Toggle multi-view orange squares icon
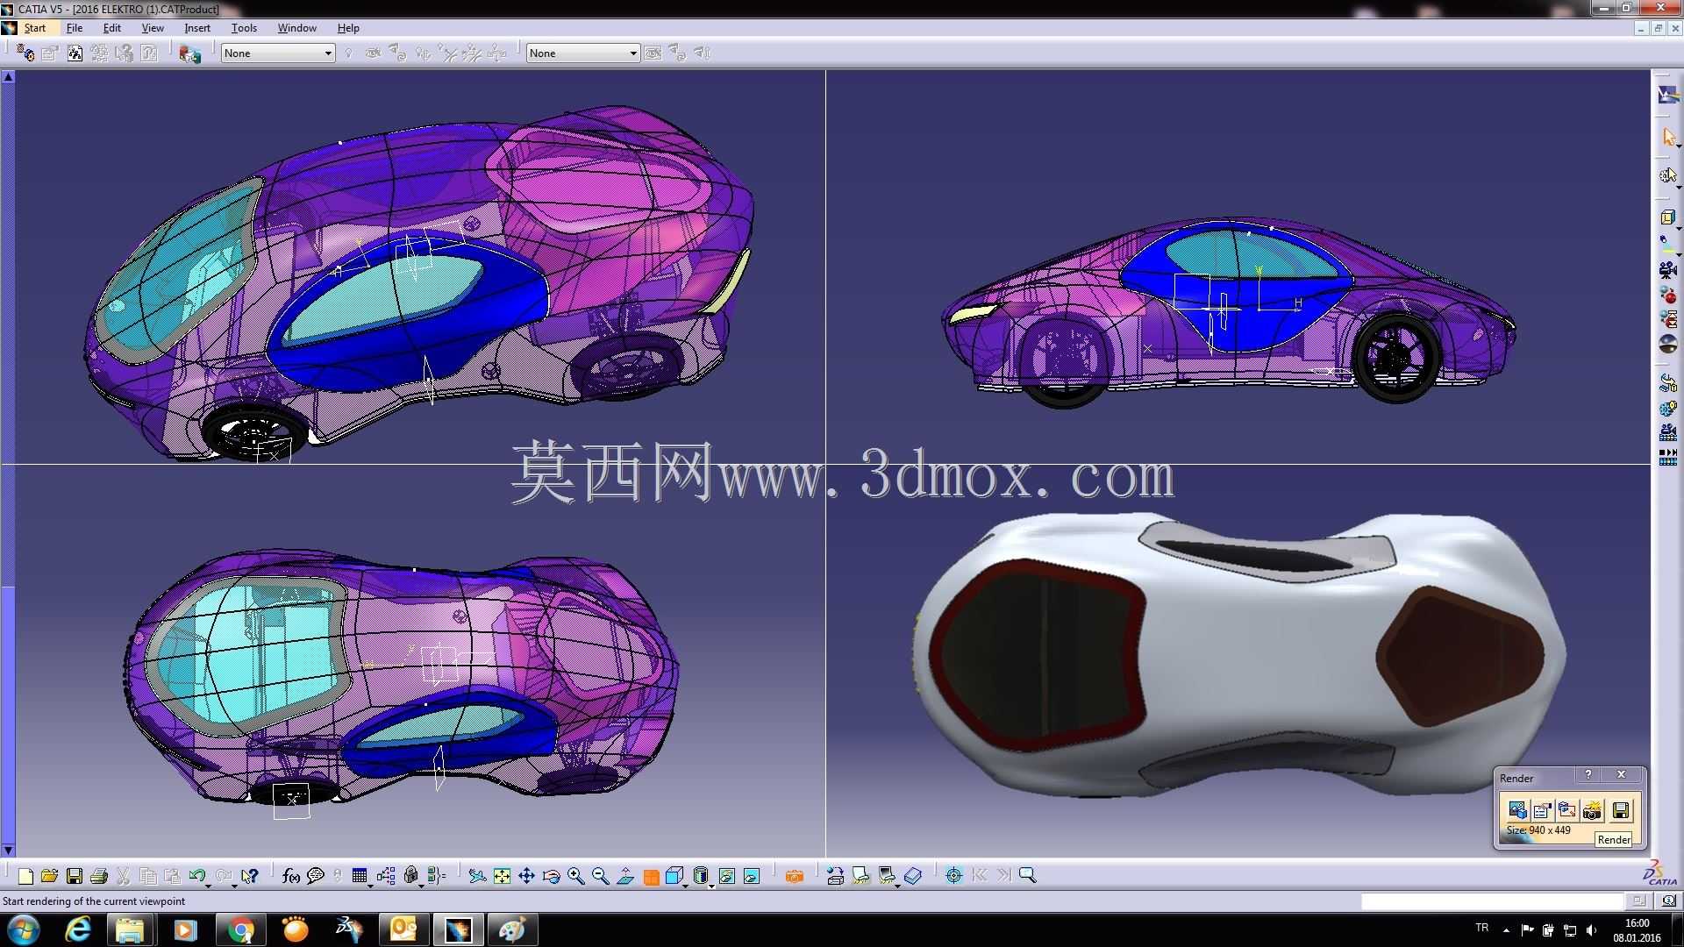The height and width of the screenshot is (947, 1684). pos(651,877)
